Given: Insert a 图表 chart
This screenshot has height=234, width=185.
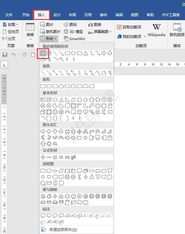Looking at the screenshot, I should 95,24.
